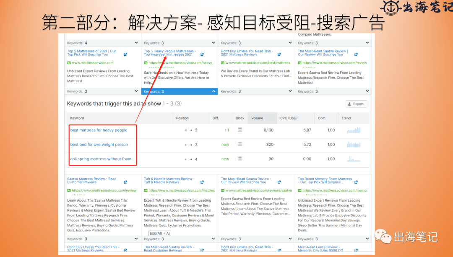Sort table by CPC (USD) column
This screenshot has width=453, height=257.
[289, 118]
